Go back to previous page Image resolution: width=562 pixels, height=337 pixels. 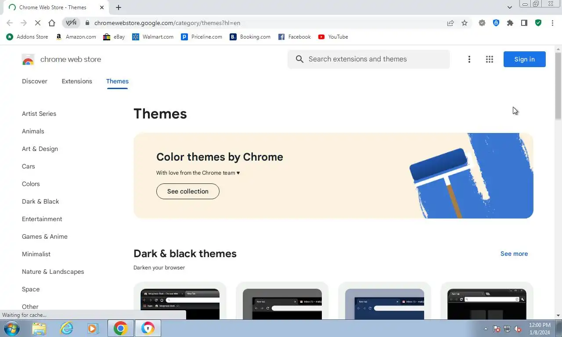click(x=10, y=23)
